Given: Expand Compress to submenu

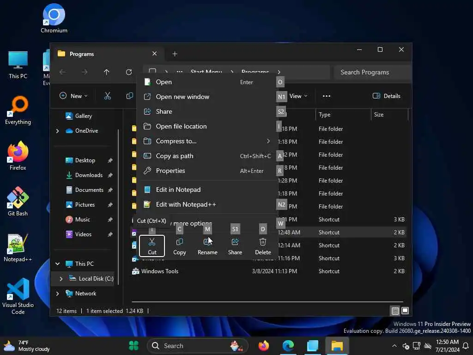Looking at the screenshot, I should (207, 141).
